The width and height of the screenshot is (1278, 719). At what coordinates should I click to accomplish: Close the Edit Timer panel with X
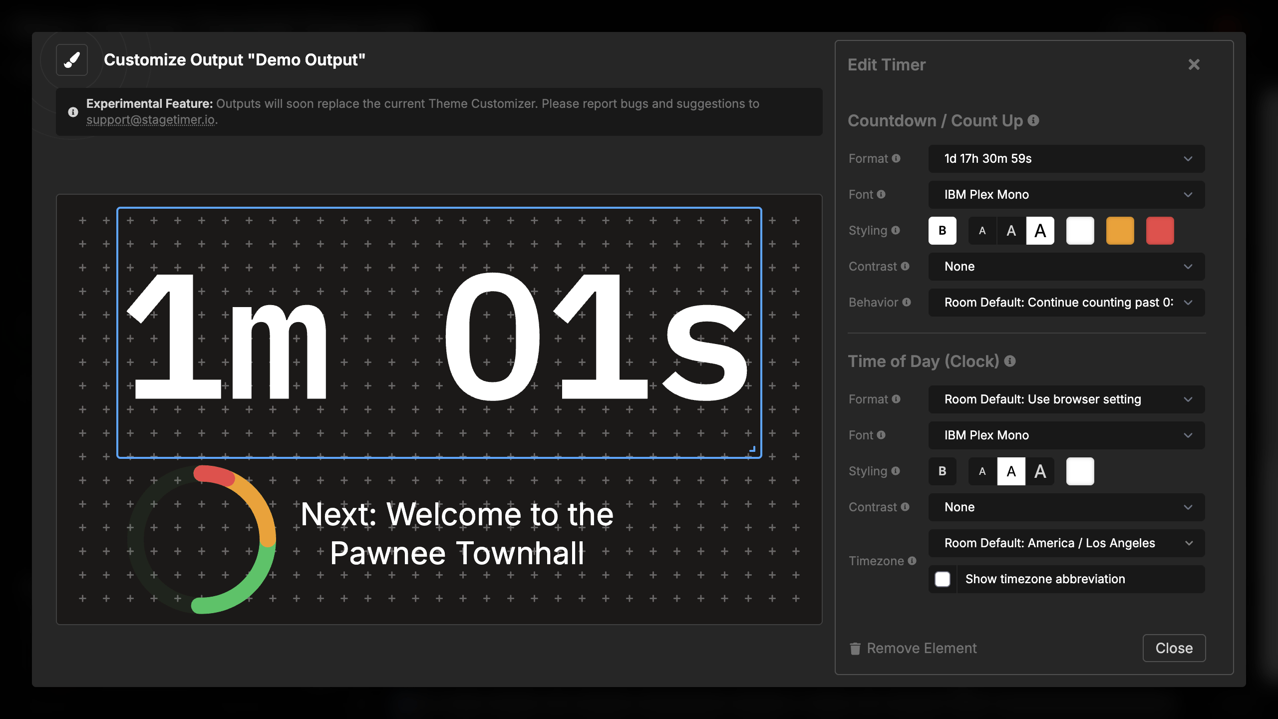click(x=1194, y=64)
